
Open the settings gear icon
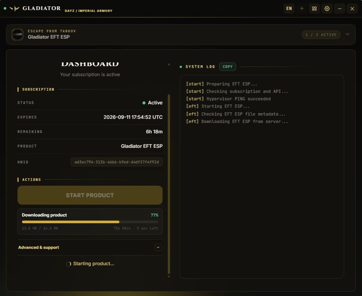(327, 9)
